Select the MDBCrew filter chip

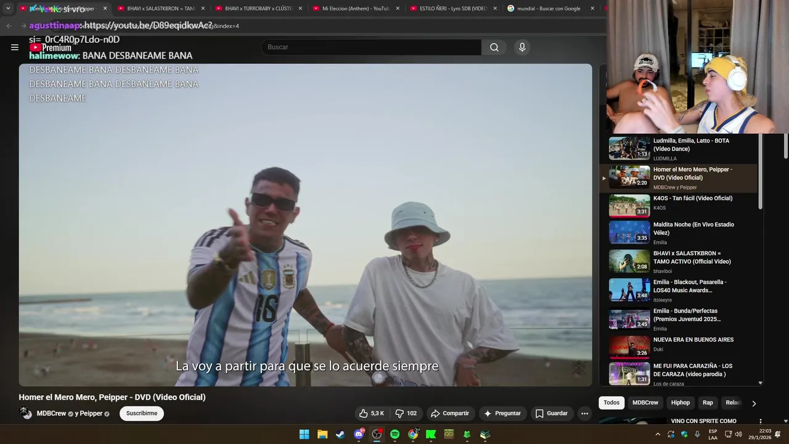(645, 403)
